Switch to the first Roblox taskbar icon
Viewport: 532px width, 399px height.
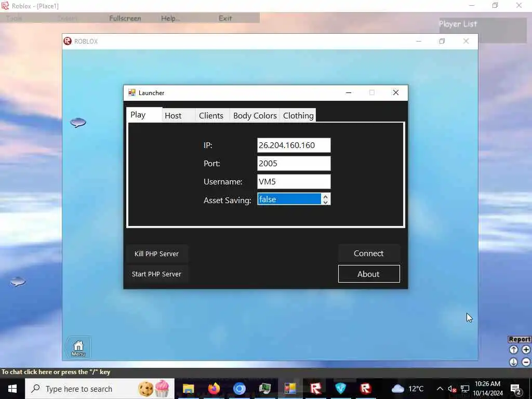pos(315,389)
